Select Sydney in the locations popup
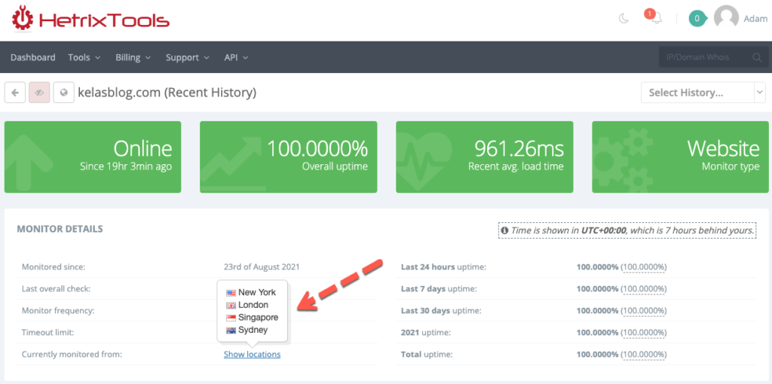This screenshot has width=772, height=384. point(253,330)
